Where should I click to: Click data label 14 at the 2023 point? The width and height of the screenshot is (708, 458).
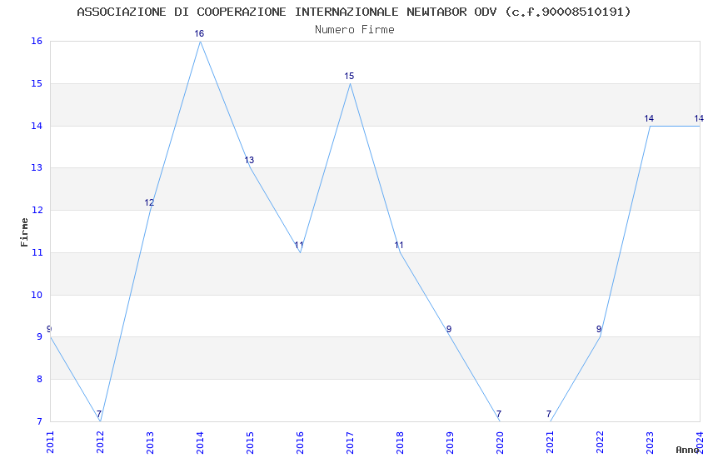[x=649, y=118]
